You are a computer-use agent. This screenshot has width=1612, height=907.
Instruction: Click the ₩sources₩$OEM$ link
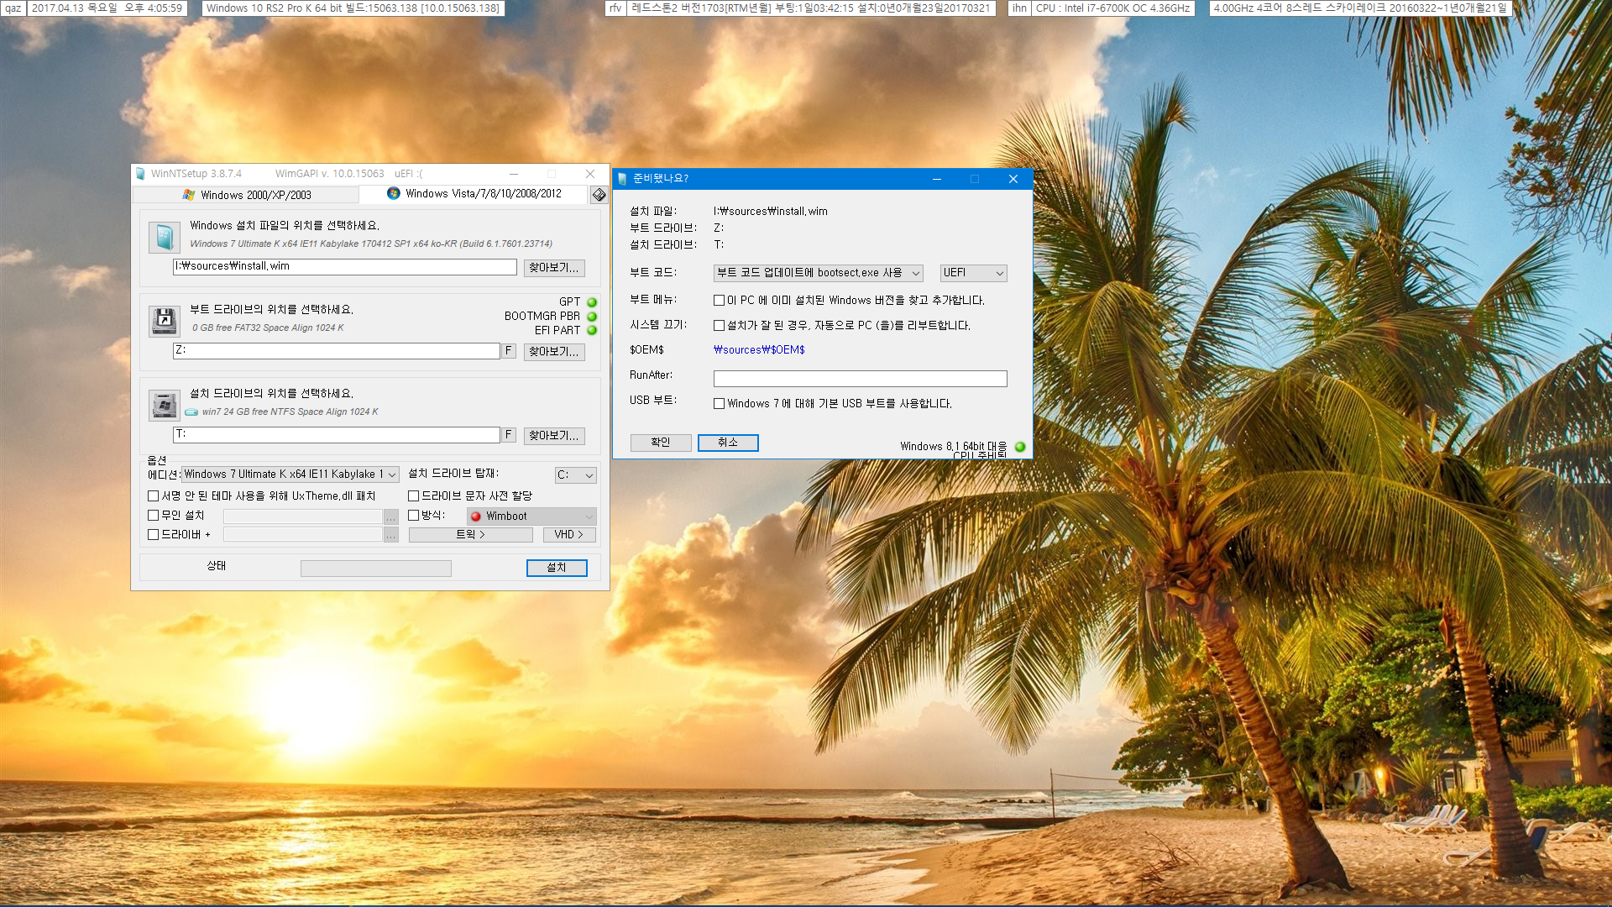759,350
